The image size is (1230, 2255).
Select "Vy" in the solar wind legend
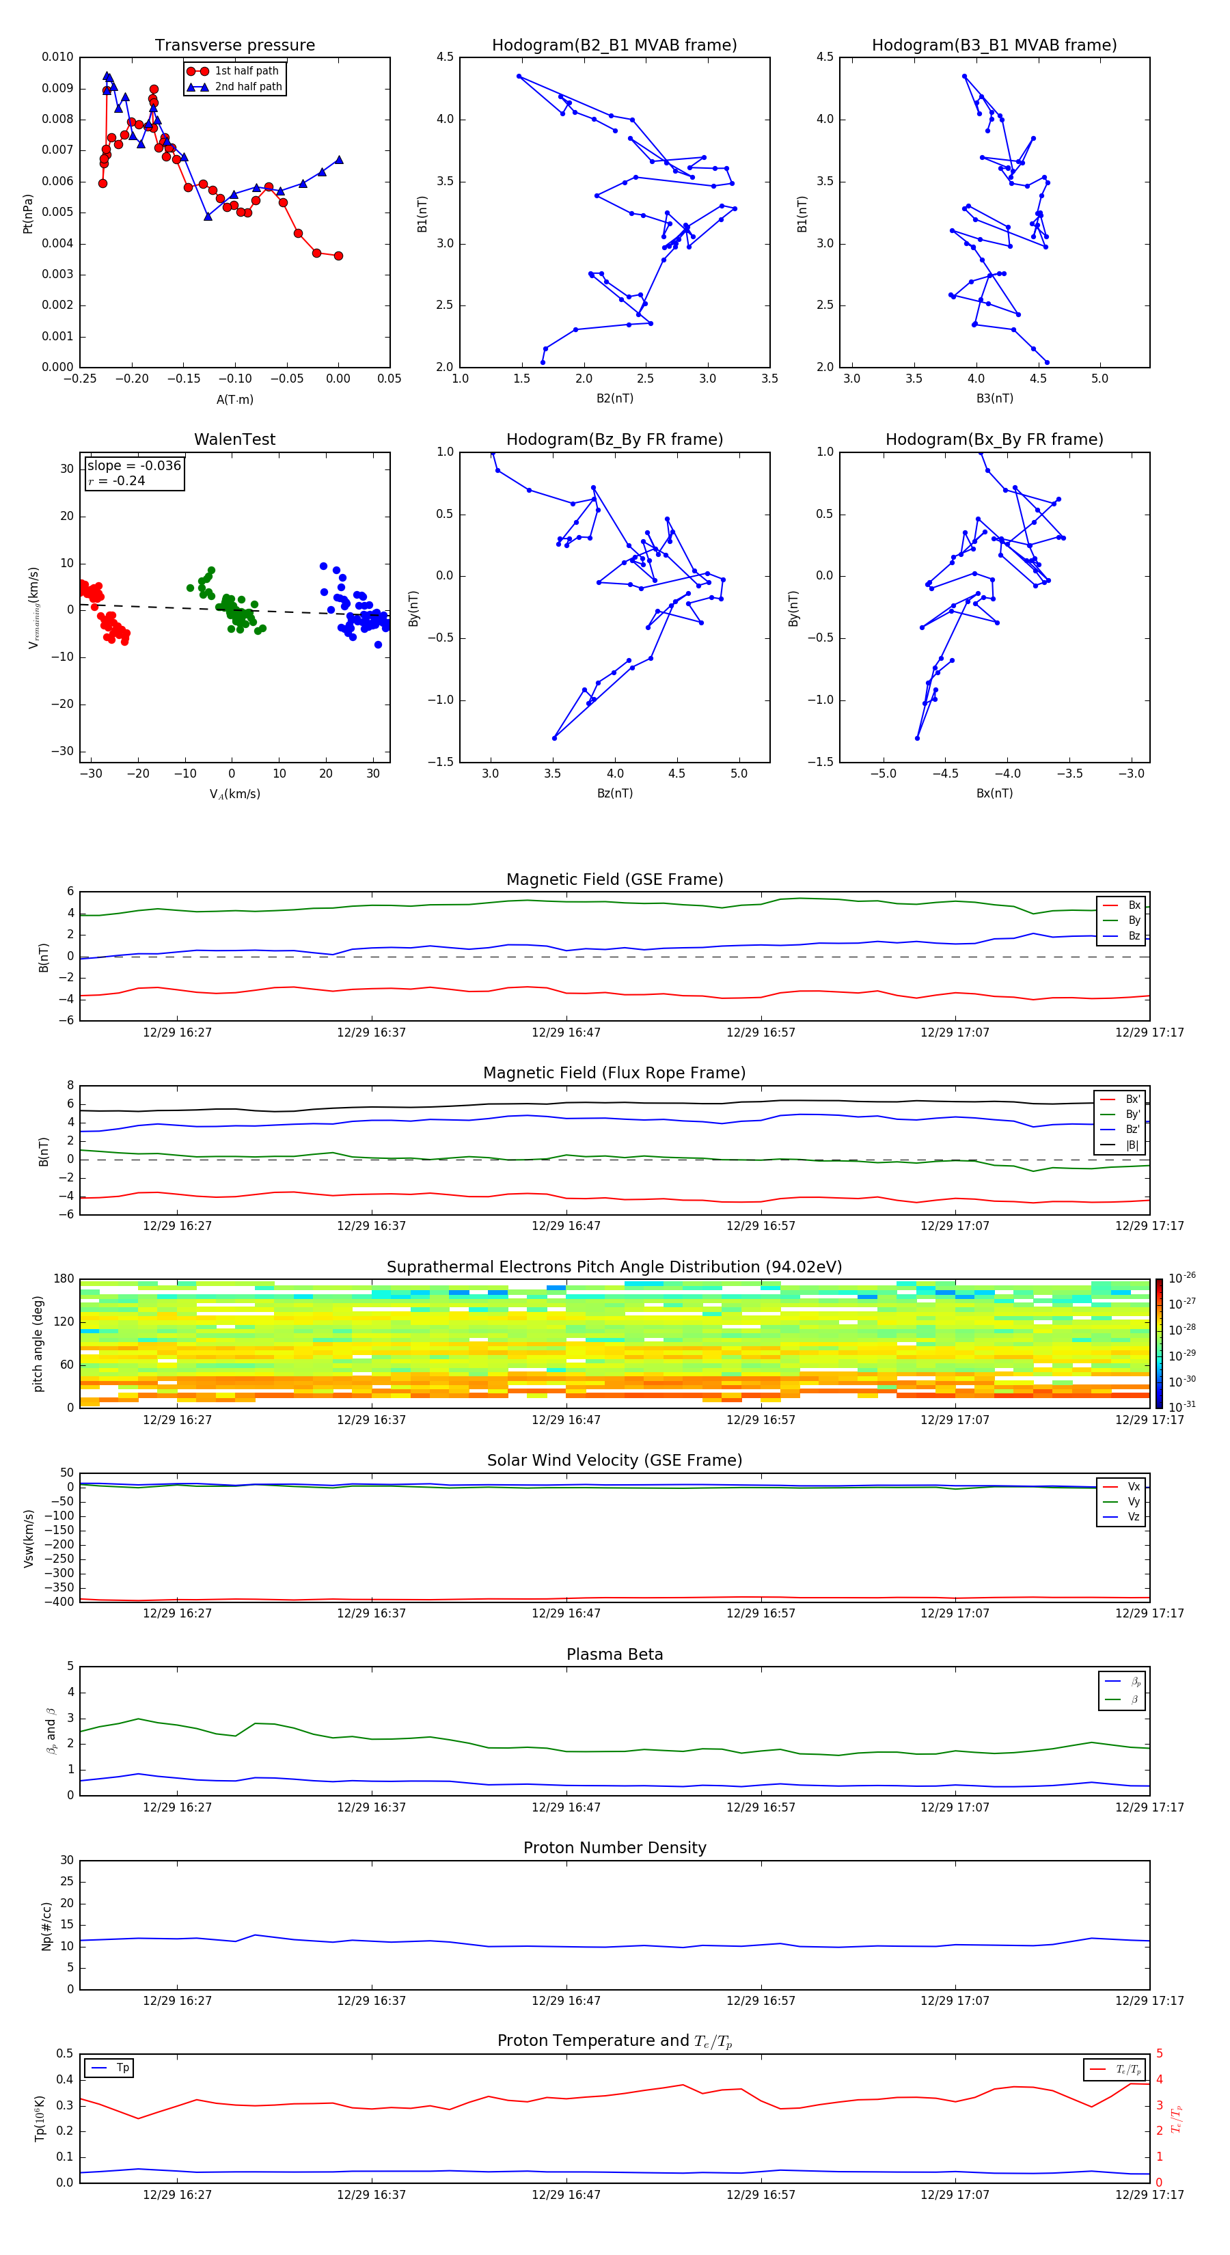(1122, 1501)
